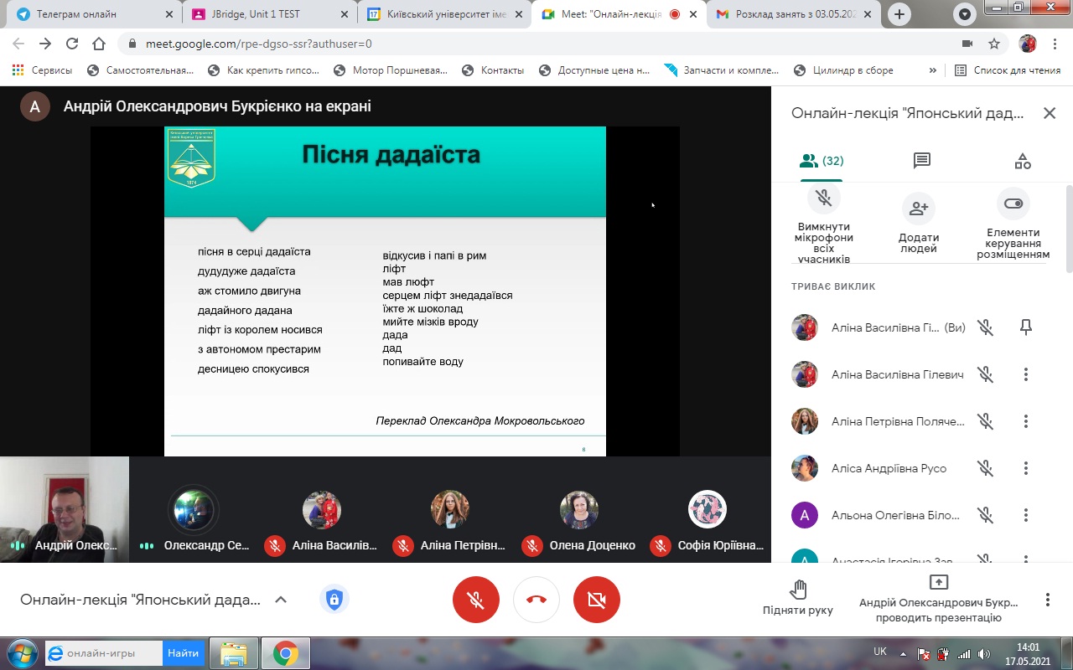Expand meeting details chevron at bottom left
1073x670 pixels.
[x=281, y=600]
